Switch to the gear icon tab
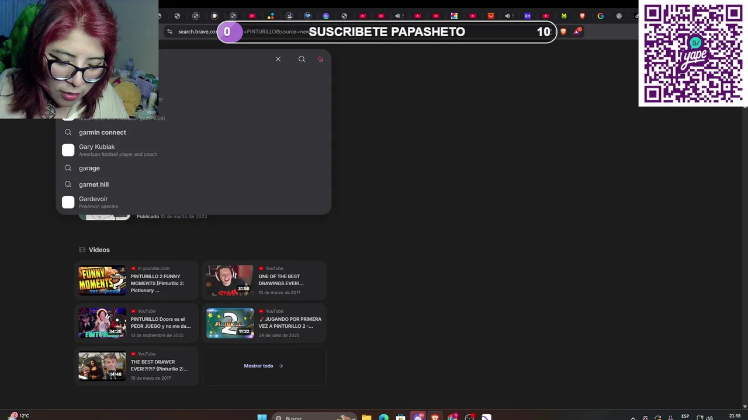The height and width of the screenshot is (420, 748). (x=619, y=16)
